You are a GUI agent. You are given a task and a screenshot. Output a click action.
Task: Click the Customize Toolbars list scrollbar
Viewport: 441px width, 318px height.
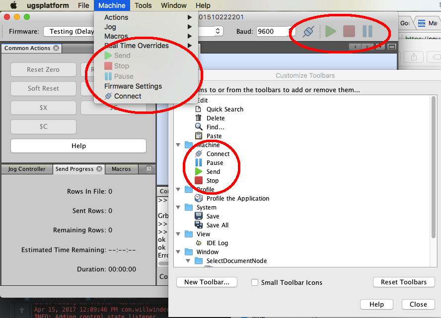[x=434, y=167]
